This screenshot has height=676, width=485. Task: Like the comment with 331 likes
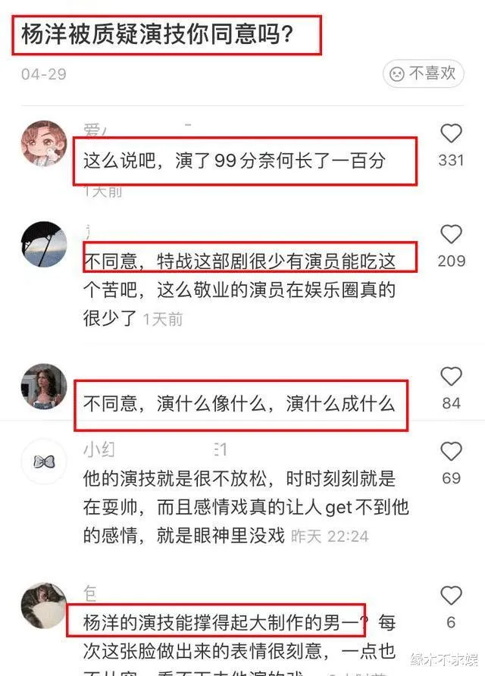pyautogui.click(x=451, y=133)
